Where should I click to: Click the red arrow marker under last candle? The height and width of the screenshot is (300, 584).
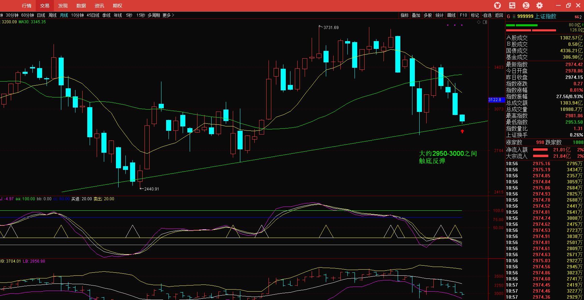462,131
